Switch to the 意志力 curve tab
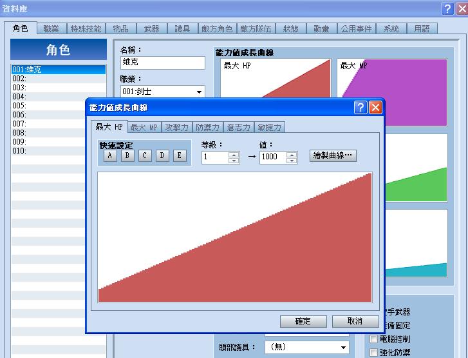 (x=239, y=128)
